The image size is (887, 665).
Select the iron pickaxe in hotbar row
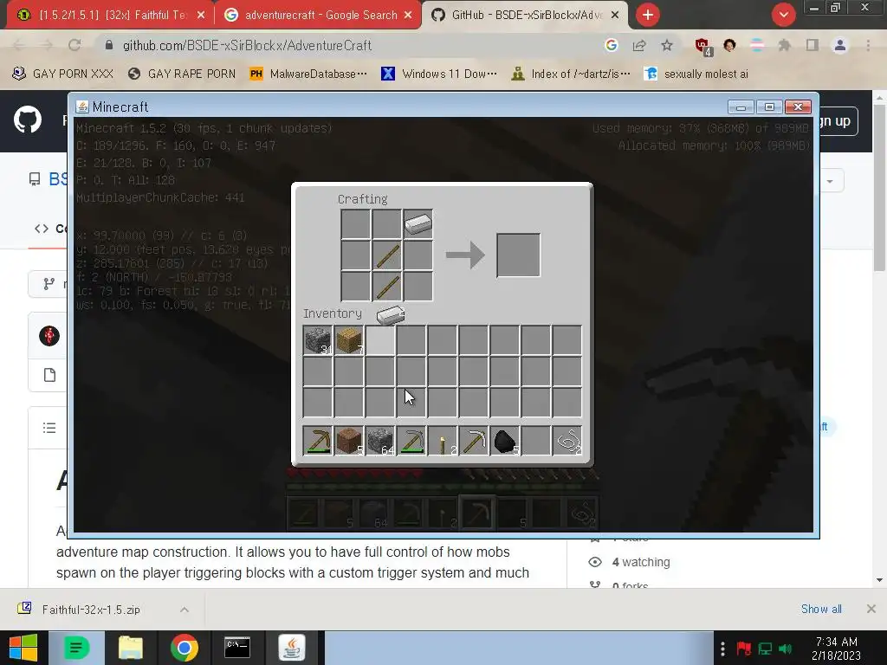click(474, 441)
